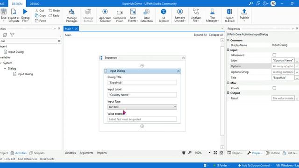Click Expand All in designer
299x168 pixels.
(200, 35)
